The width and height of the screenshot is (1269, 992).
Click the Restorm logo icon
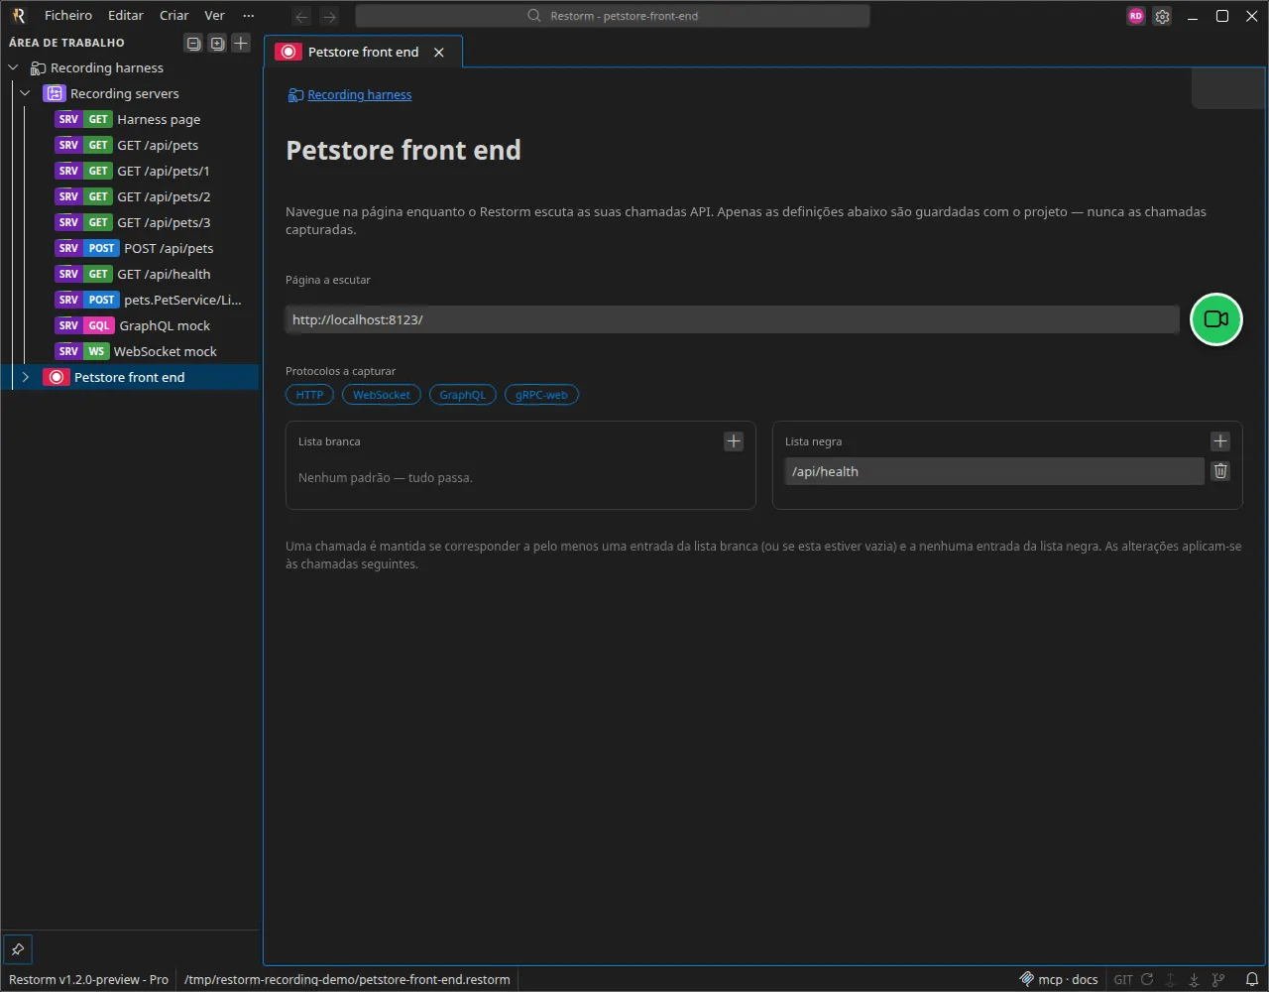point(18,15)
